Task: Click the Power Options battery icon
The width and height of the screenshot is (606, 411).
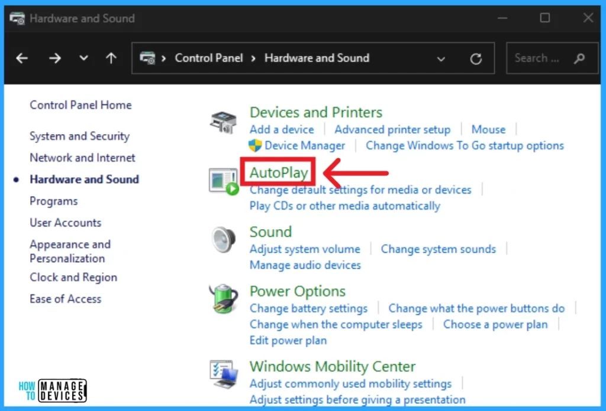Action: point(224,299)
